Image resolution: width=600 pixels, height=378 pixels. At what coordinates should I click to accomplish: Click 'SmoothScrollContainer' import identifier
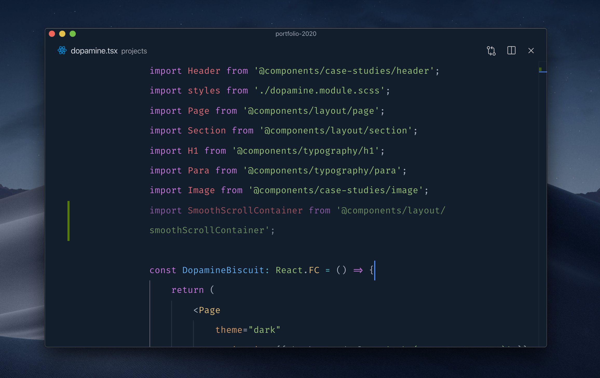[x=245, y=211]
